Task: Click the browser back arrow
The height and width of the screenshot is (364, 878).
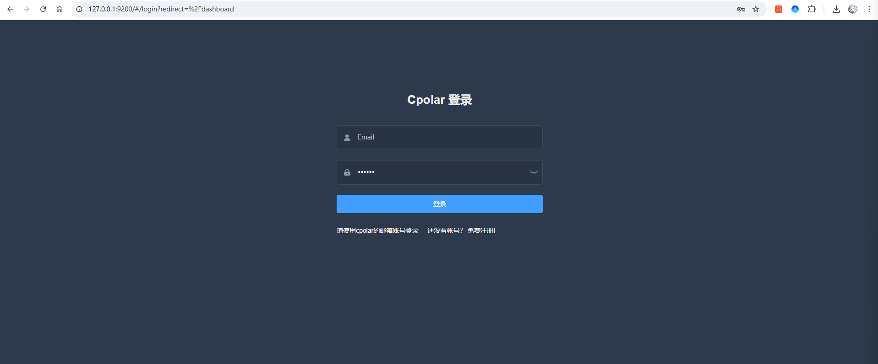Action: [10, 9]
